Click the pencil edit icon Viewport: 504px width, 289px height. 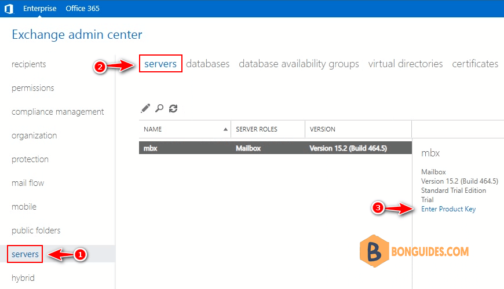145,108
